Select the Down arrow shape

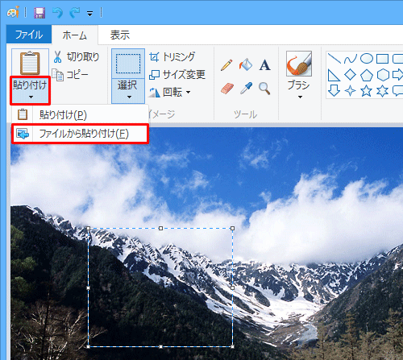(334, 91)
